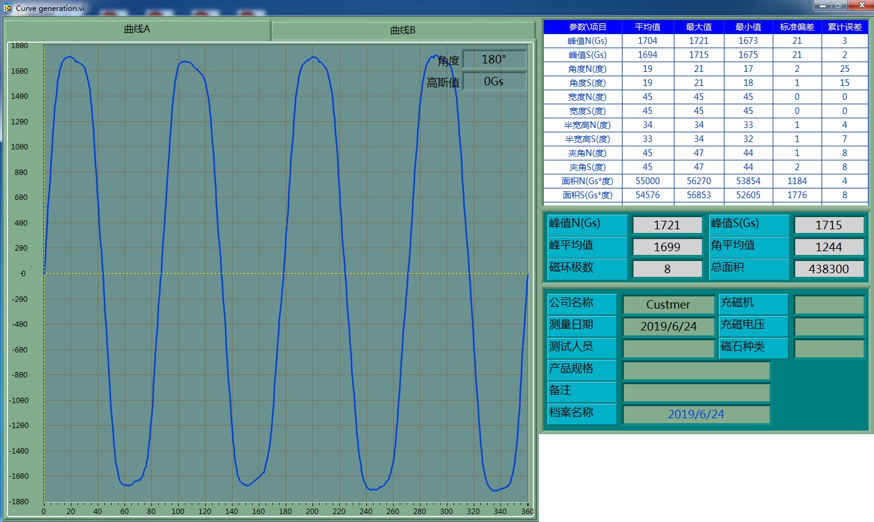Viewport: 874px width, 522px height.
Task: Click the 磁环极数 label
Action: point(587,268)
